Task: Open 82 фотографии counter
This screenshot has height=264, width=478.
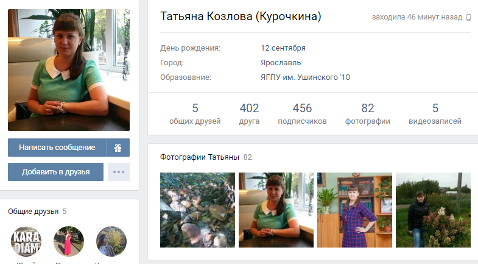Action: click(x=367, y=114)
